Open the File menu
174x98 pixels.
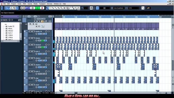click(4, 4)
